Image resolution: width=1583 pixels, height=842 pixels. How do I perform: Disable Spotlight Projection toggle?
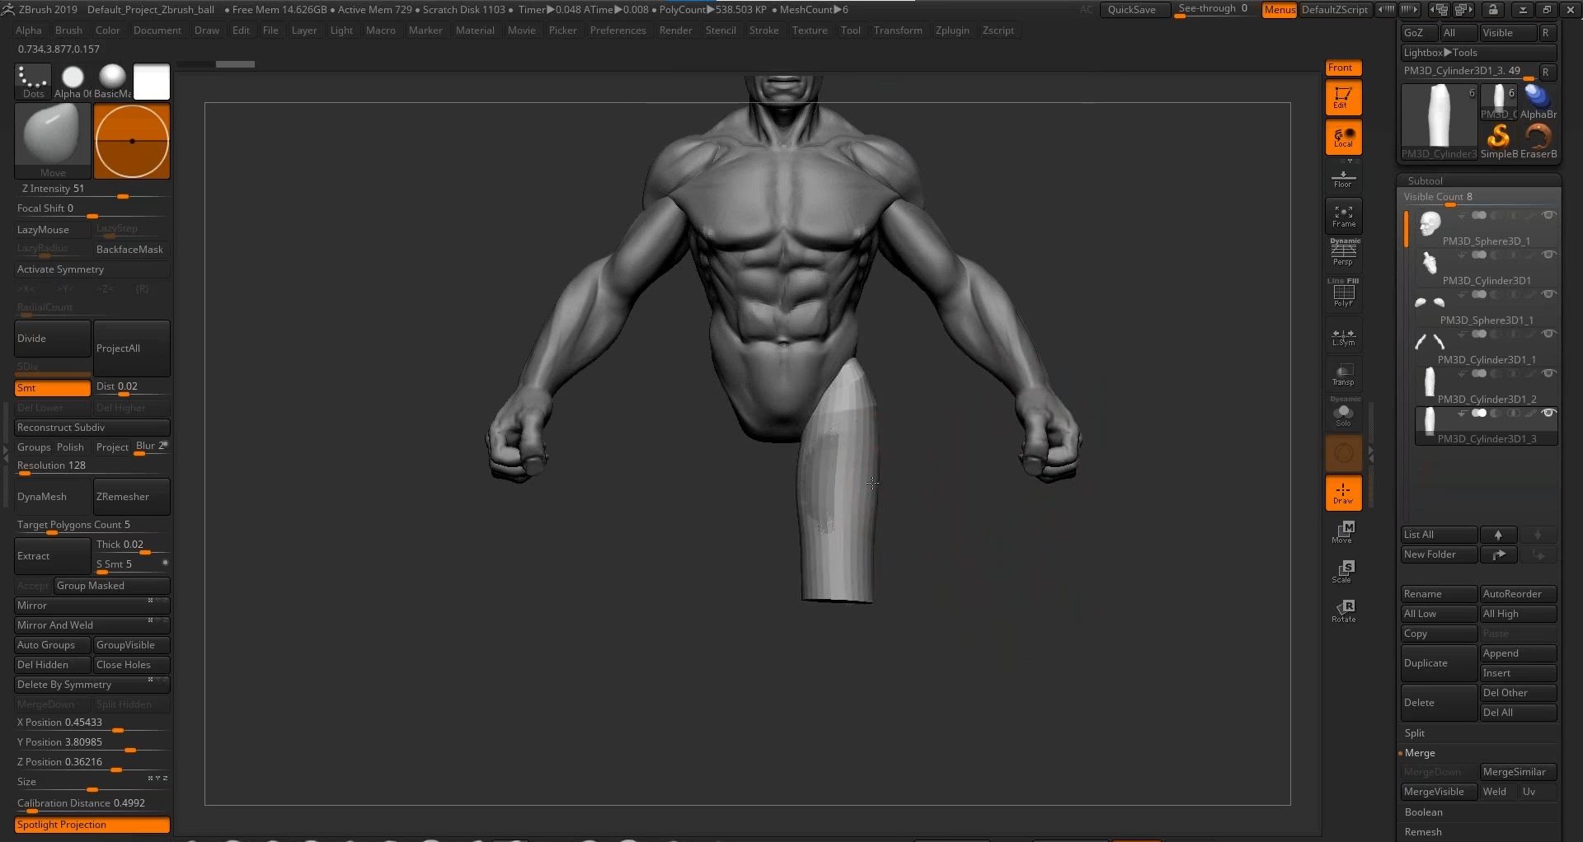[x=92, y=825]
